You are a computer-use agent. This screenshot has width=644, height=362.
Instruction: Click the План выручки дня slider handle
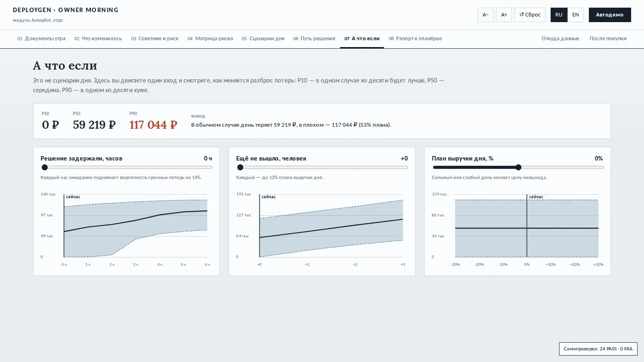coord(518,167)
